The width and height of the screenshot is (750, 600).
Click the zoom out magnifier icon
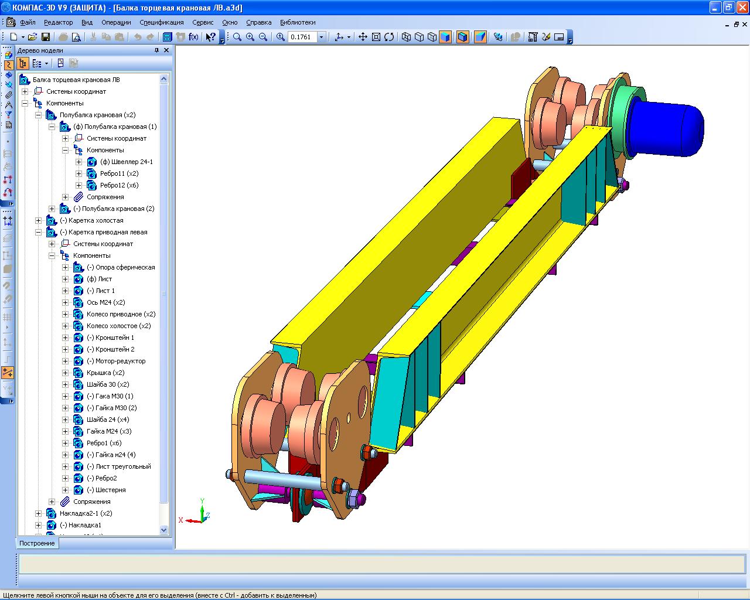pos(263,37)
